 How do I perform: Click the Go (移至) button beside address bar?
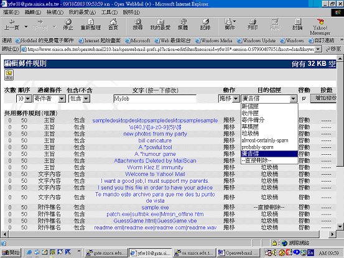(x=333, y=49)
